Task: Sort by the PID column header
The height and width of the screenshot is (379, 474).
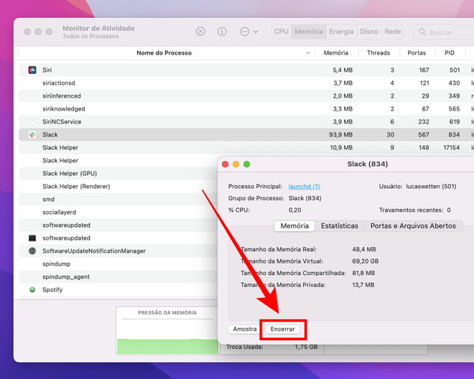Action: (x=450, y=53)
